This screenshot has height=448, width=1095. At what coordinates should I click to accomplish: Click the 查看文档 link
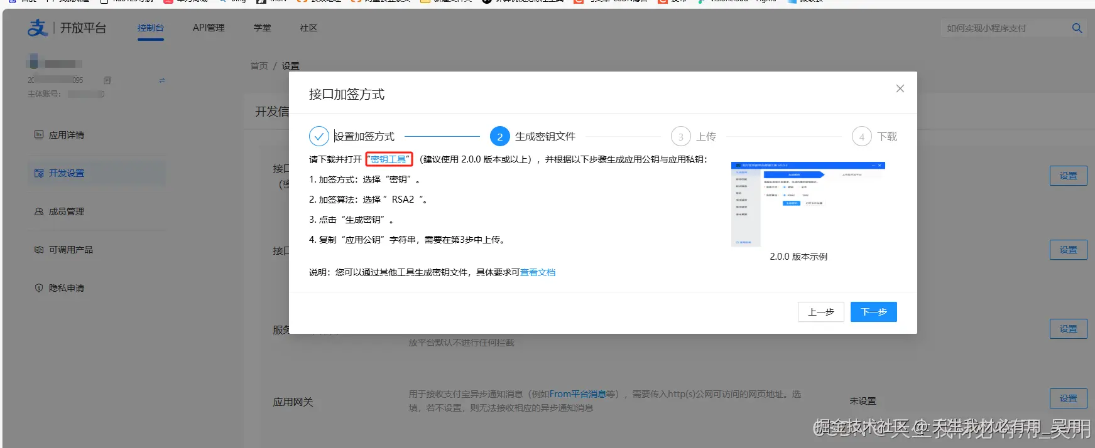click(538, 272)
